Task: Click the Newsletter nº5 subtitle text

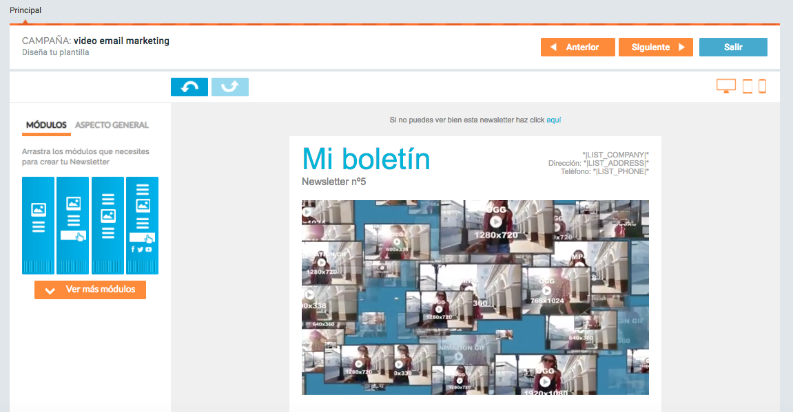Action: 333,182
